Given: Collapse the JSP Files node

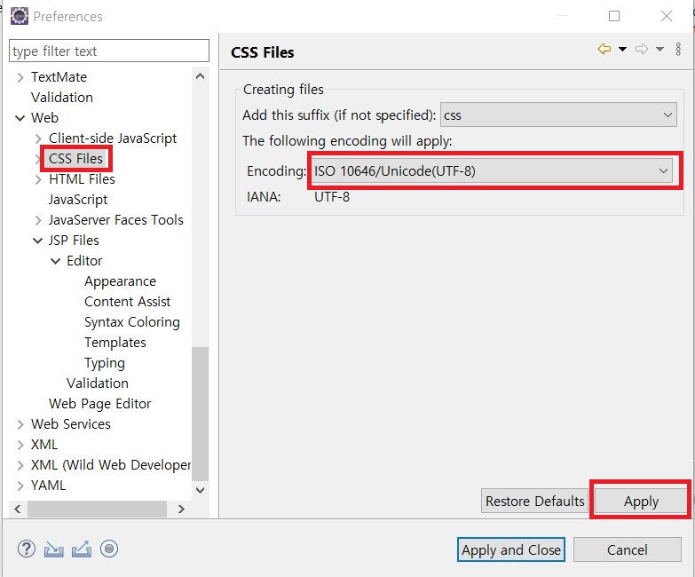Looking at the screenshot, I should click(x=37, y=241).
